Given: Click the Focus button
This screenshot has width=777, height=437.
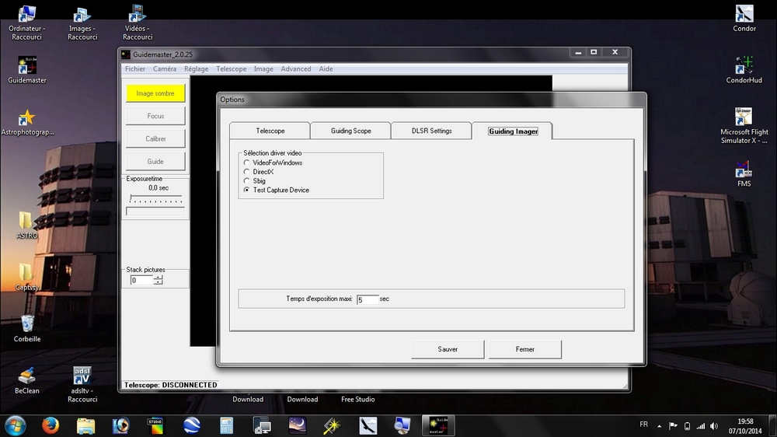Looking at the screenshot, I should click(155, 116).
